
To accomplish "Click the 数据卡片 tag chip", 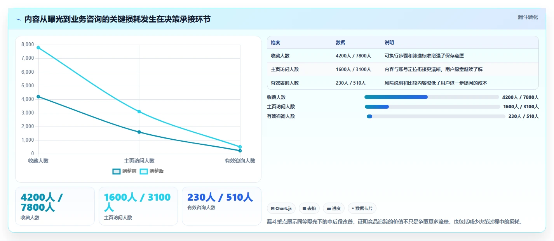I will [x=362, y=208].
